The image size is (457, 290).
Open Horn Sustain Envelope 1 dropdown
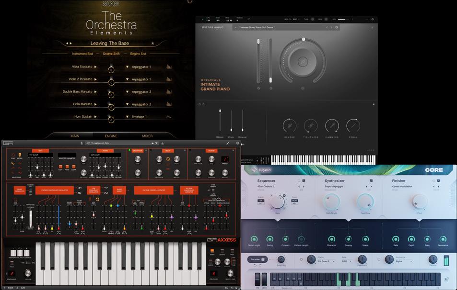(x=127, y=117)
